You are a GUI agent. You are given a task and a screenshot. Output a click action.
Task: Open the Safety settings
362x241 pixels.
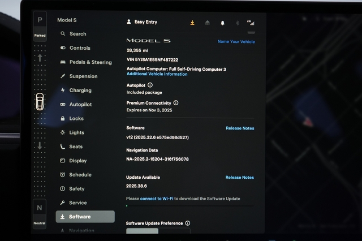[x=72, y=188]
